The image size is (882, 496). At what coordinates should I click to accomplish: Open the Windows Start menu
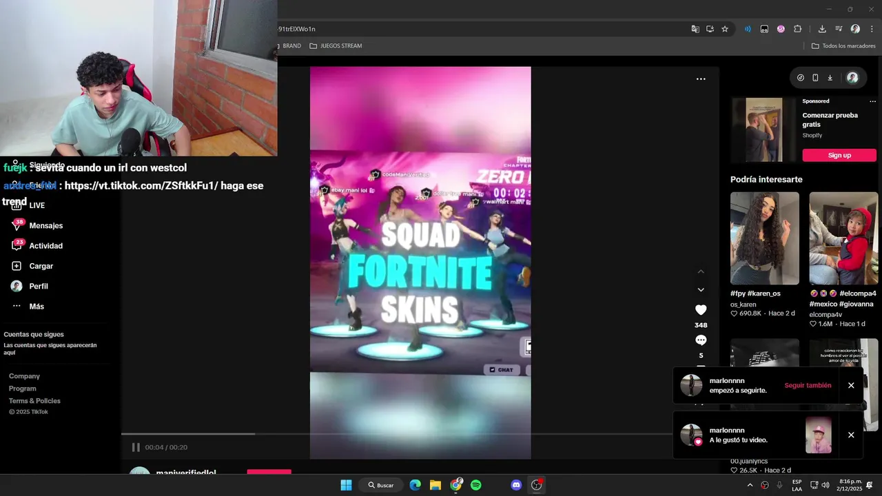[346, 485]
